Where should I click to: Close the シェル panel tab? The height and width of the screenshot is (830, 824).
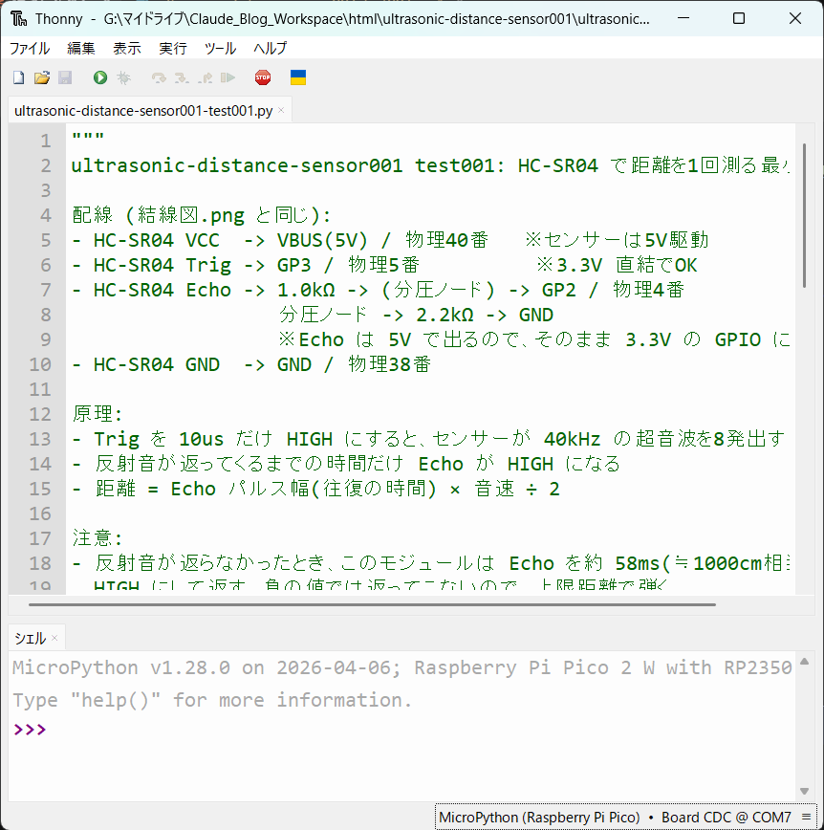54,638
